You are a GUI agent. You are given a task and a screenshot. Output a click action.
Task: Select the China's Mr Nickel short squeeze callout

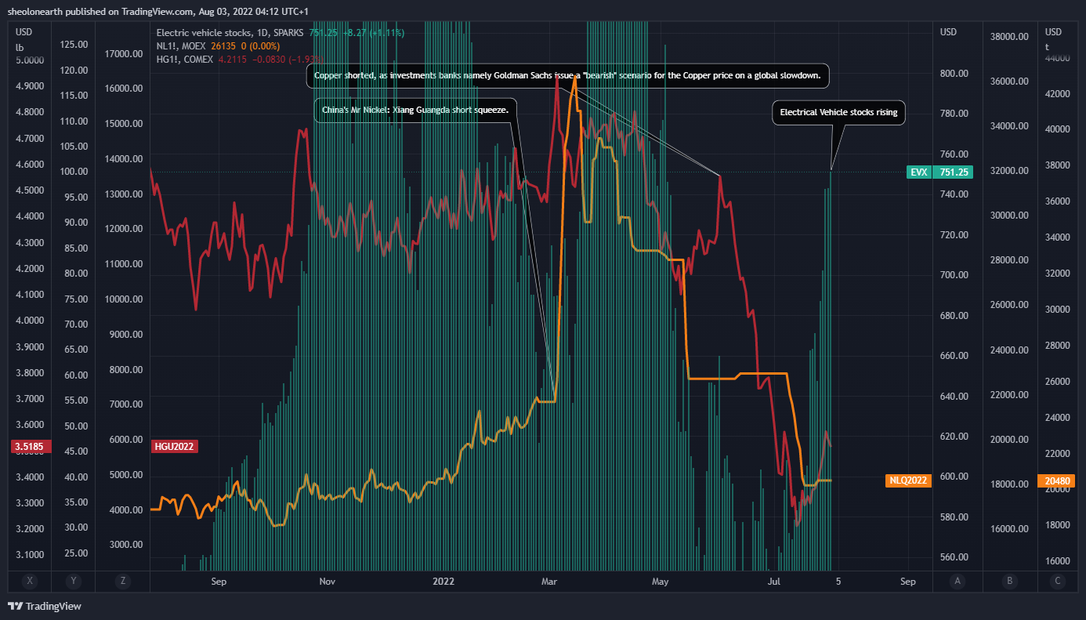click(x=415, y=111)
